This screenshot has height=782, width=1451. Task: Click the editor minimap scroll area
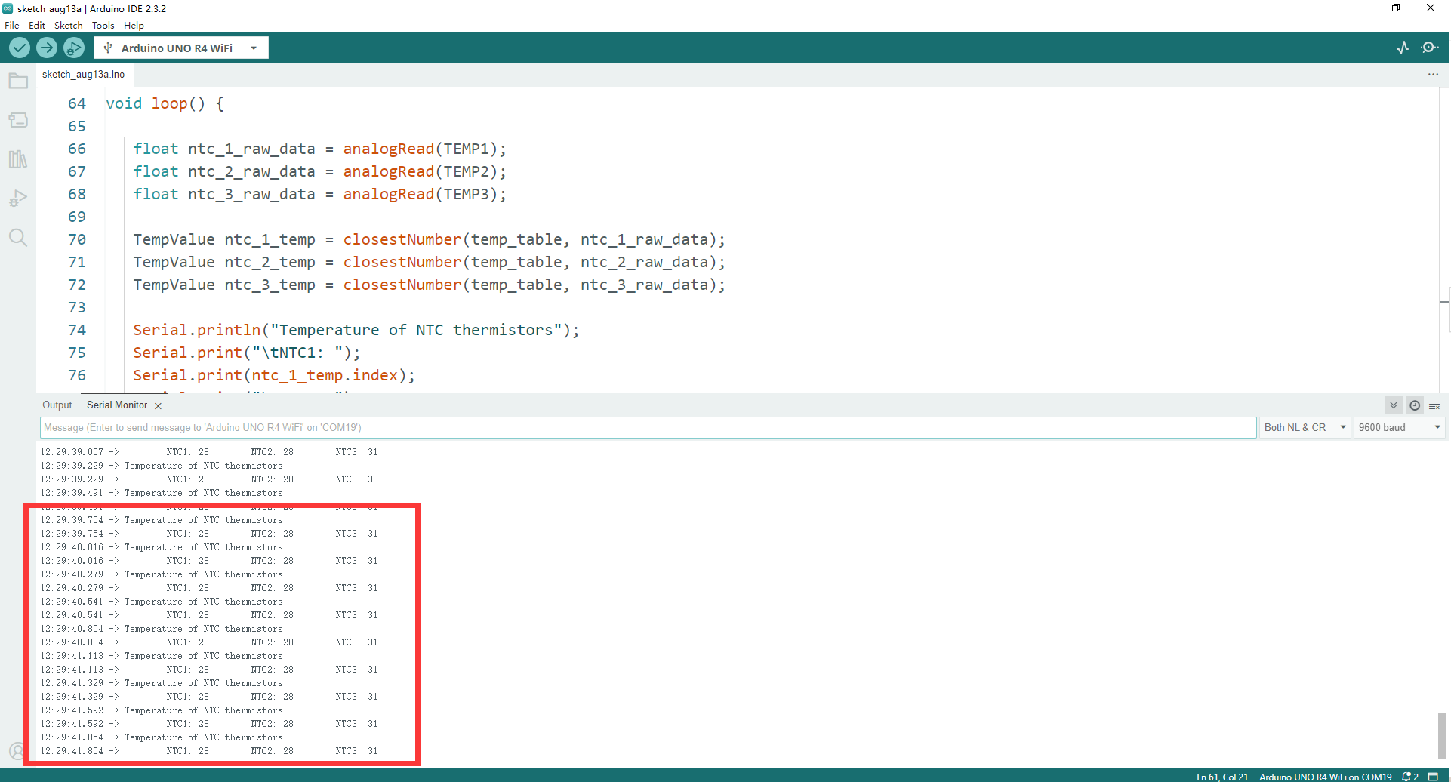pos(1444,239)
